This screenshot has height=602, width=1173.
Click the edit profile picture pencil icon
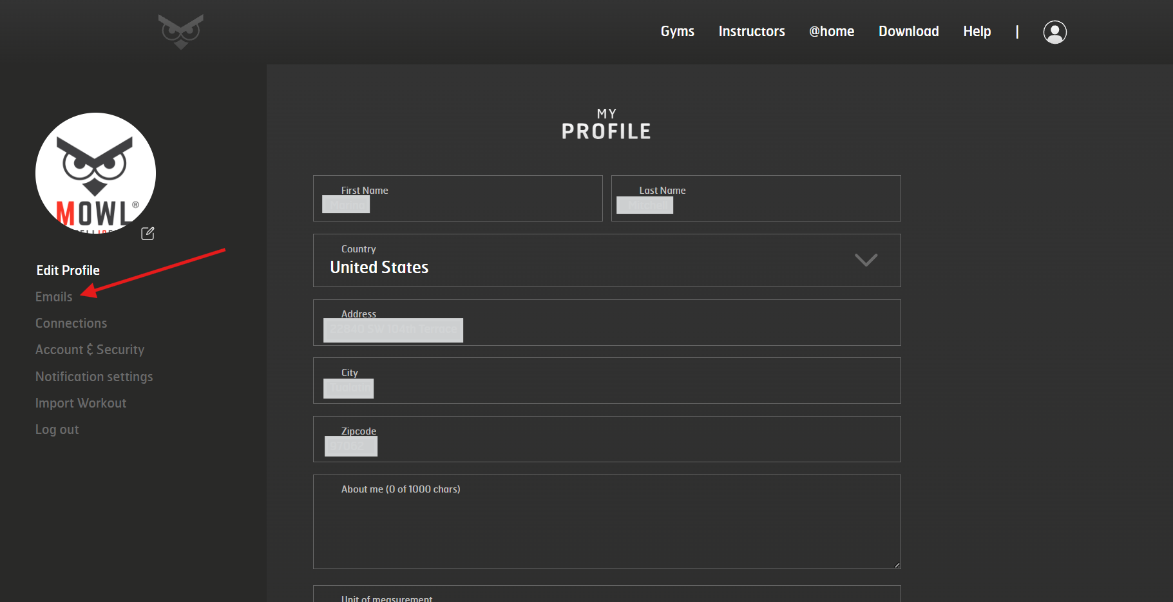148,233
